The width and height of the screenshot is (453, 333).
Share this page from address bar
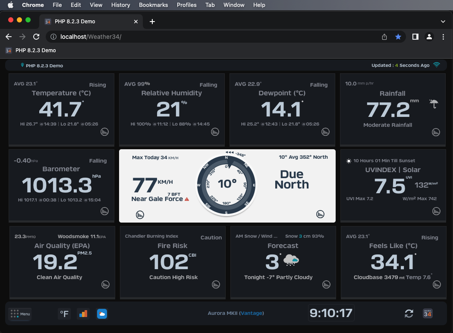[384, 37]
